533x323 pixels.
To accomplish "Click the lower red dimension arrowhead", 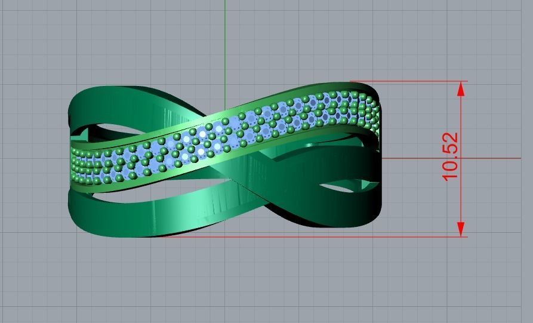I will pyautogui.click(x=461, y=229).
